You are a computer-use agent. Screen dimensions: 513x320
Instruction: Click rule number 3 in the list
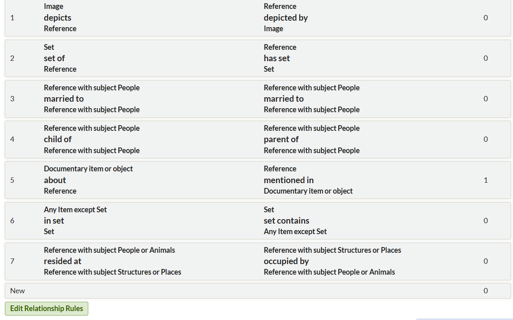12,99
